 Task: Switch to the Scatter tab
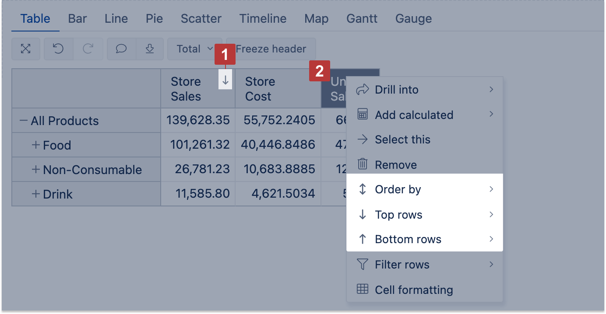[x=201, y=19]
